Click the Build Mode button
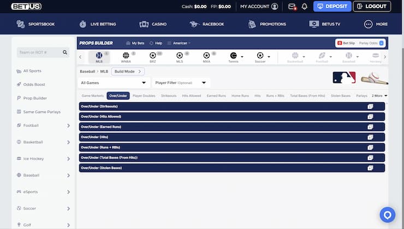The width and height of the screenshot is (404, 229). tap(128, 72)
